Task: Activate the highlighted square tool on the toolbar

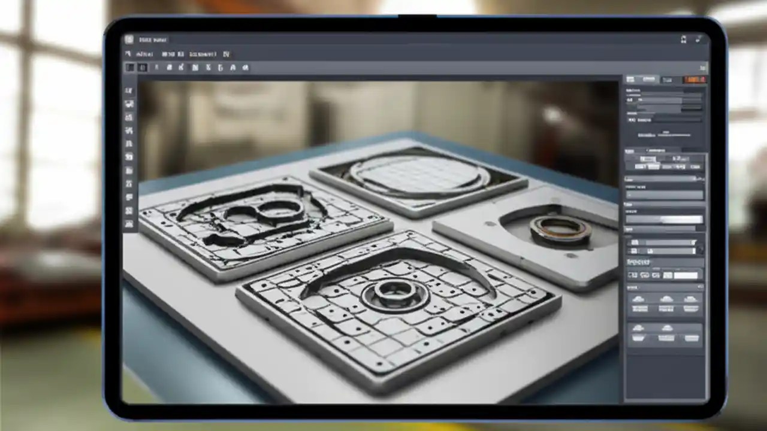Action: pyautogui.click(x=143, y=67)
